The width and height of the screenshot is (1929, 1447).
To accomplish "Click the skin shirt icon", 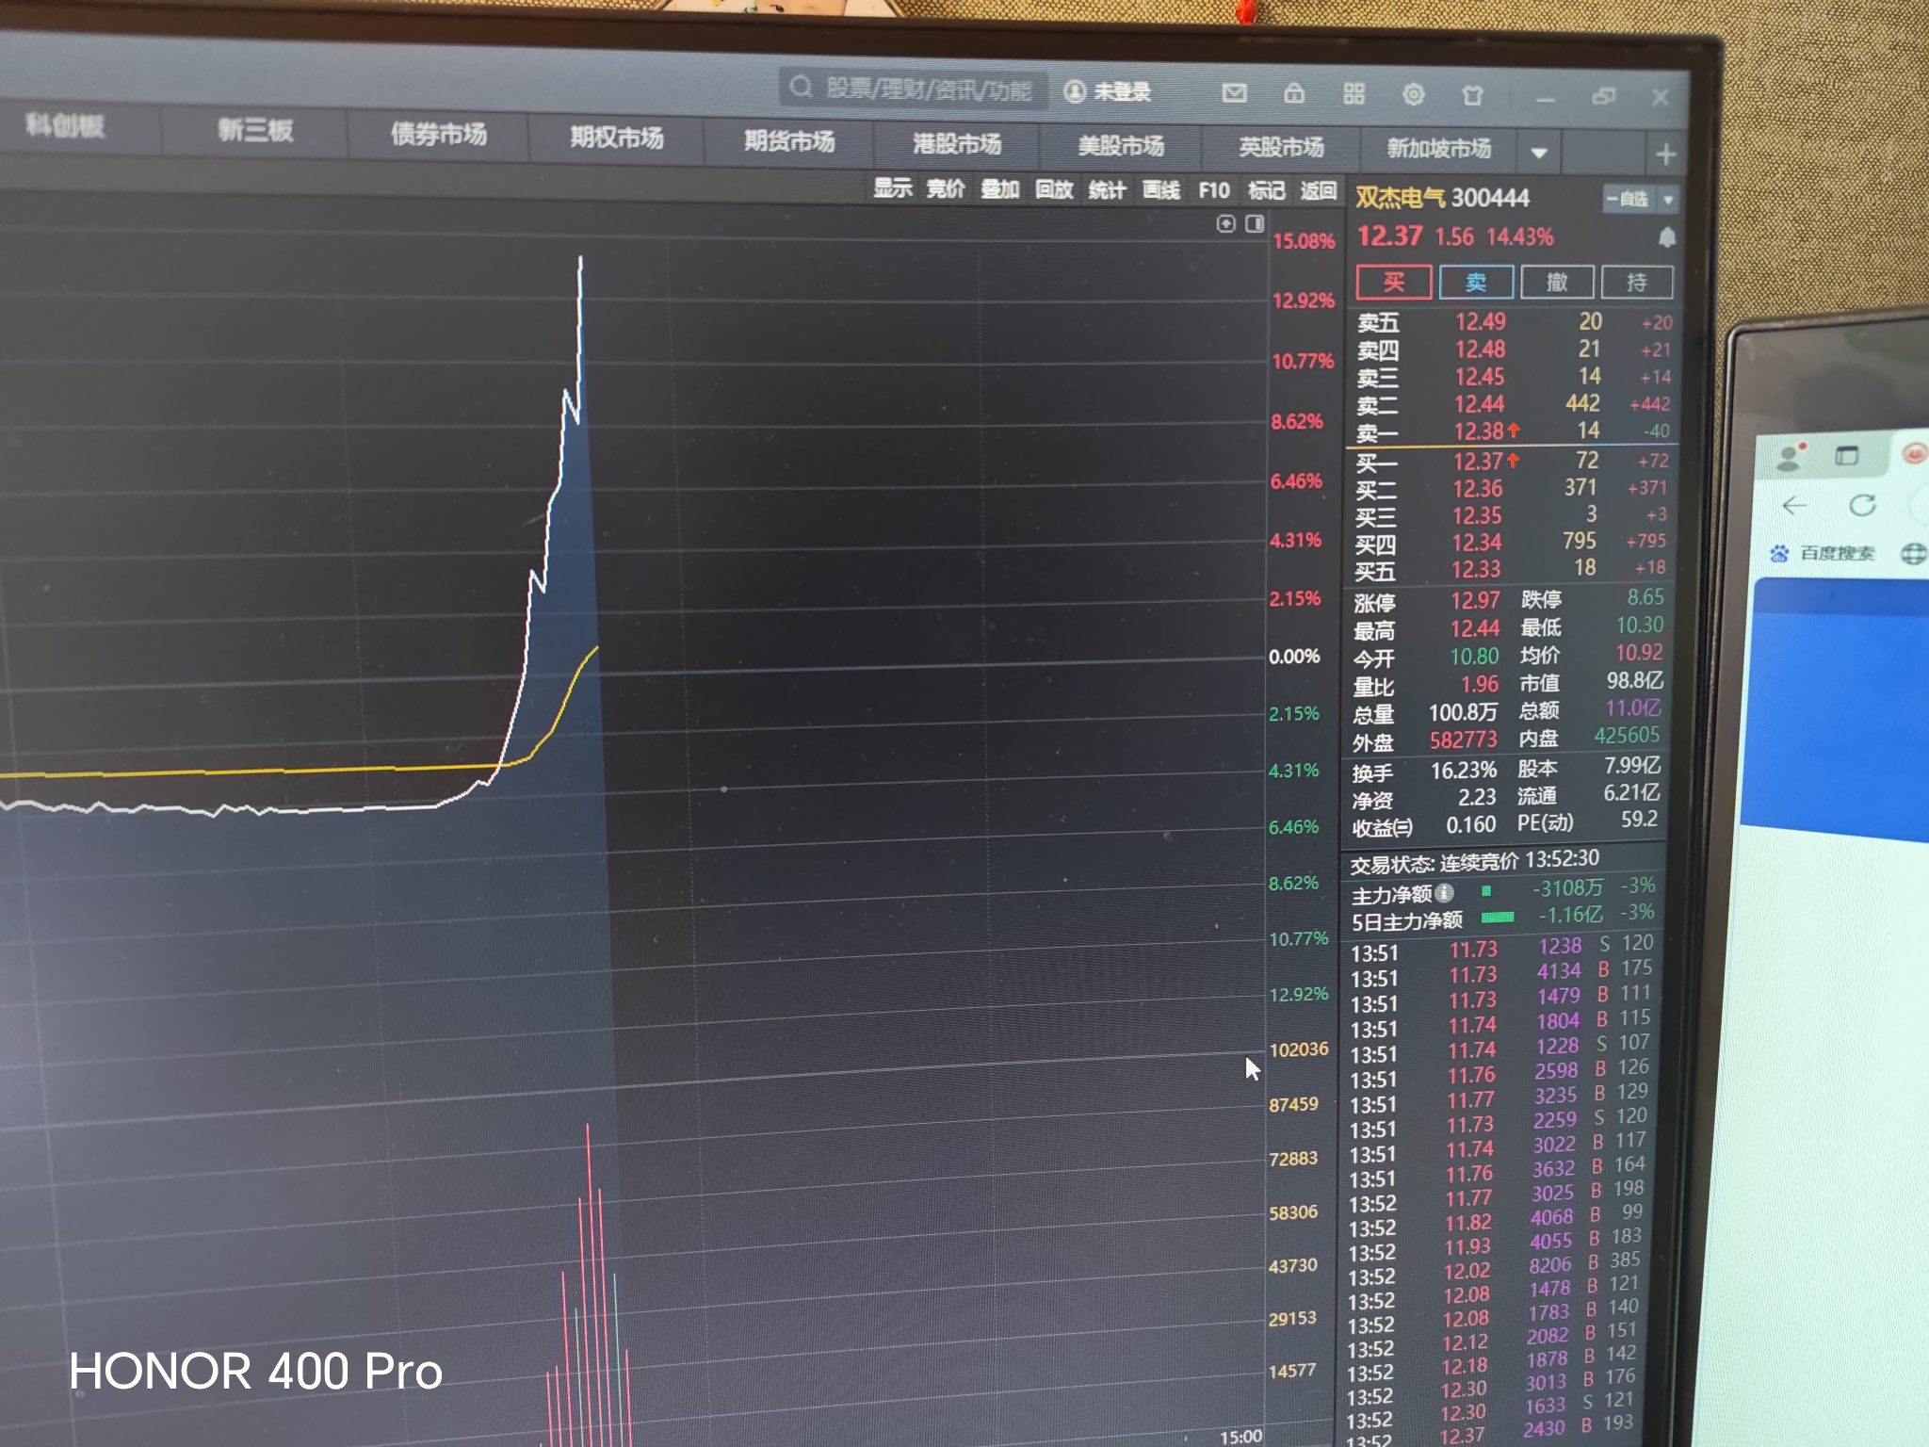I will tap(1472, 95).
